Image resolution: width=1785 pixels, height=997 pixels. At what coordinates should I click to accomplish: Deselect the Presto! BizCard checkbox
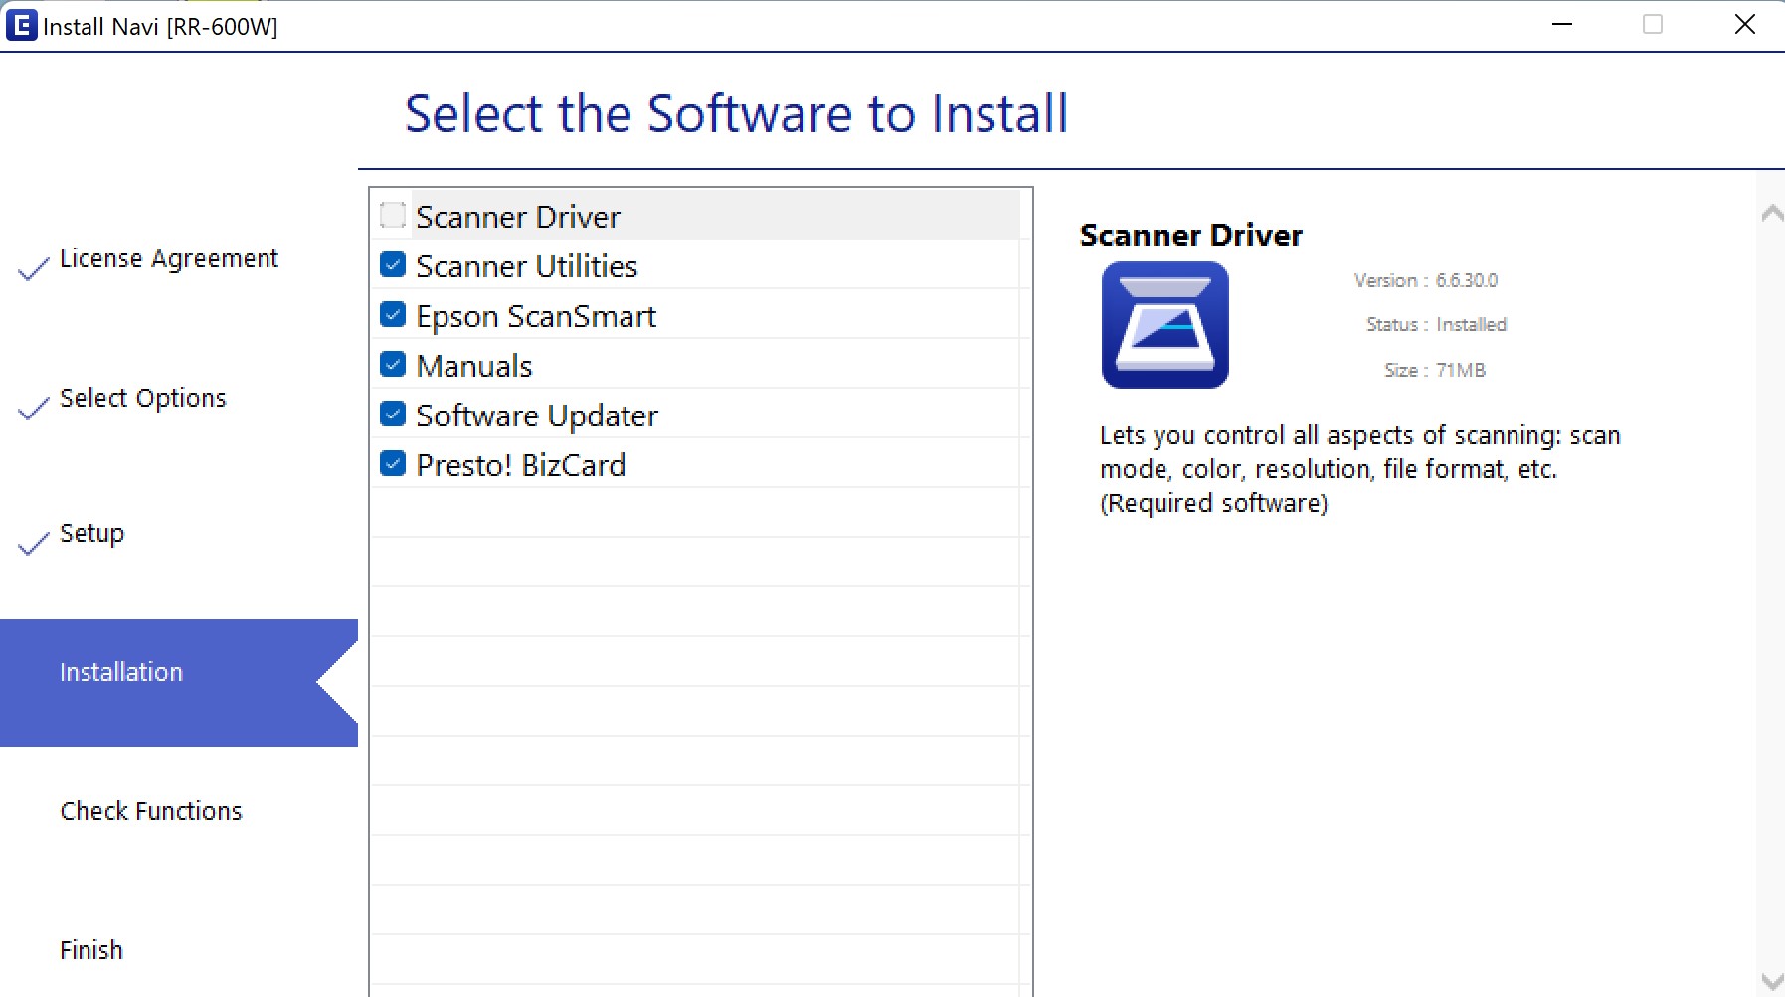[x=393, y=464]
